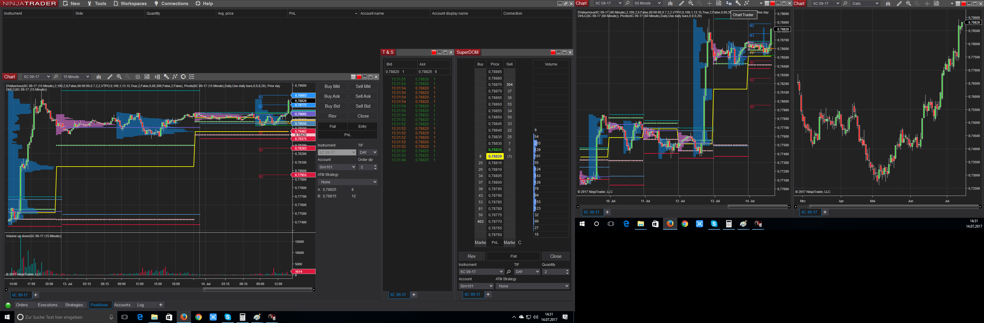
Task: Open data box on 60 Minute chart
Action: point(718,3)
